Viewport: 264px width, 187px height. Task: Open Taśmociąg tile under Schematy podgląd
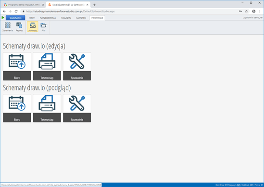(x=47, y=108)
